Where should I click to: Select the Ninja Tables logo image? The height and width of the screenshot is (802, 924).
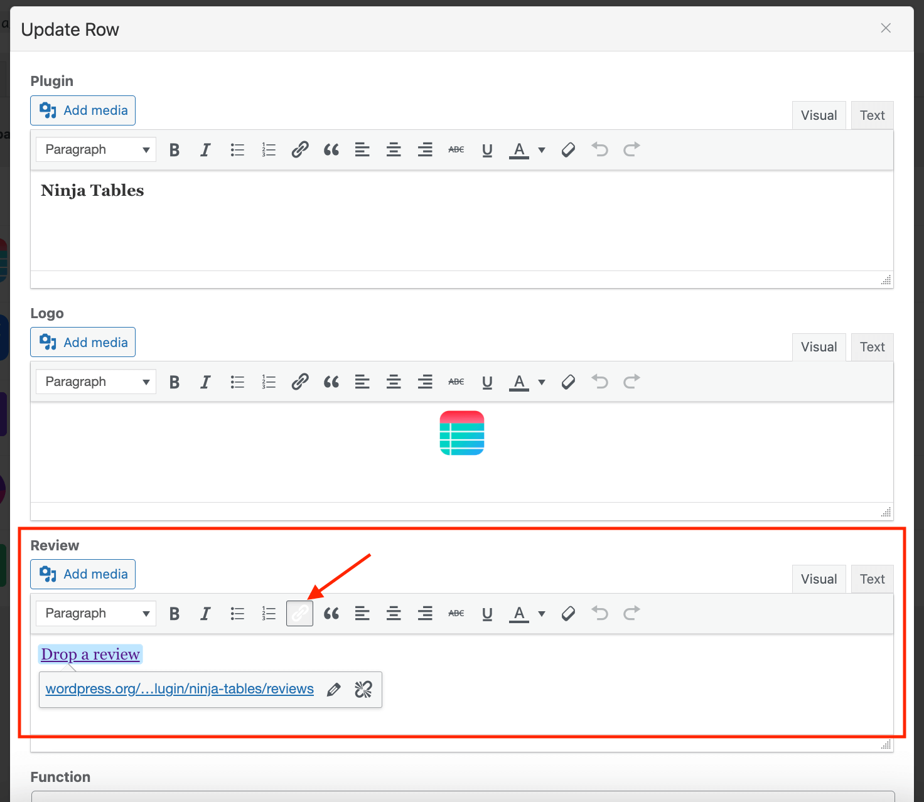click(462, 433)
